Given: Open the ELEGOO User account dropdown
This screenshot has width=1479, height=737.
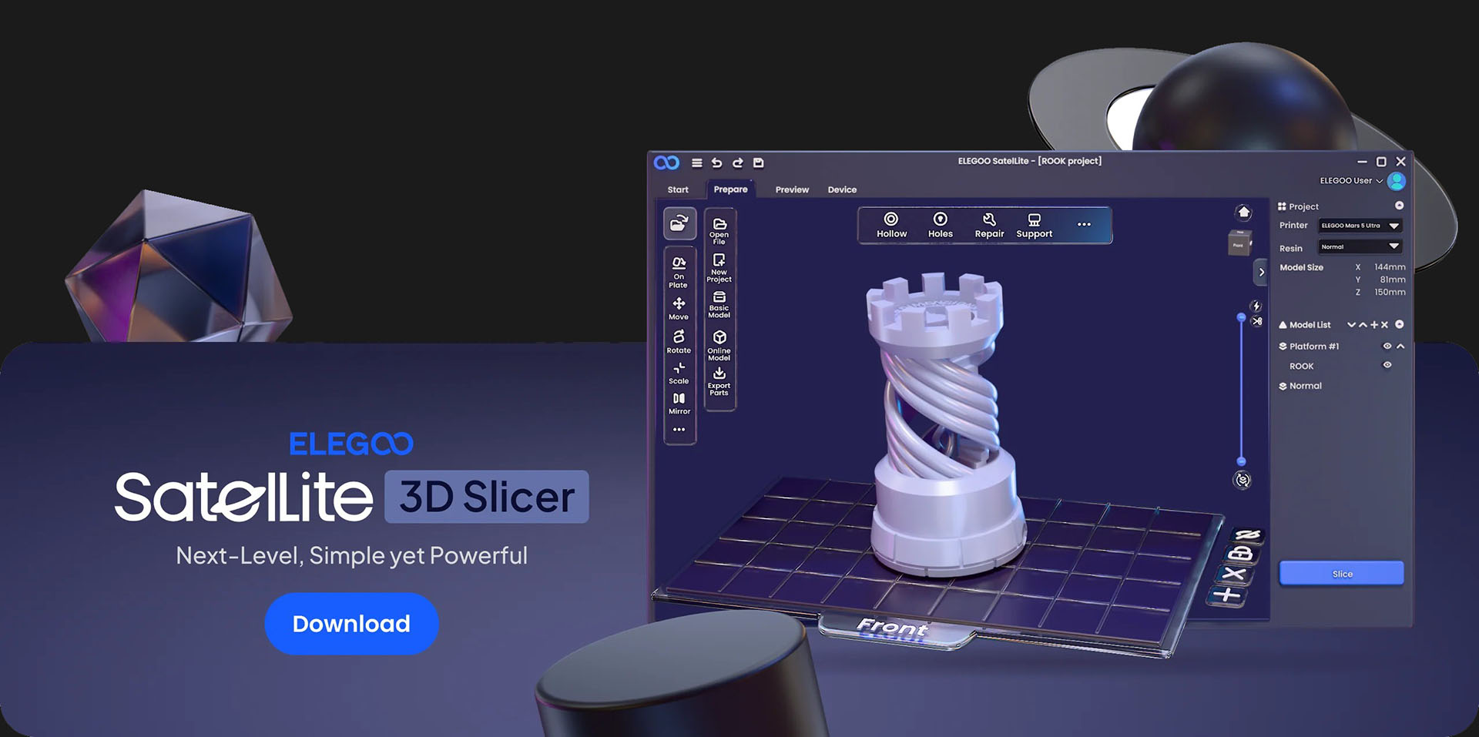Looking at the screenshot, I should (1351, 181).
